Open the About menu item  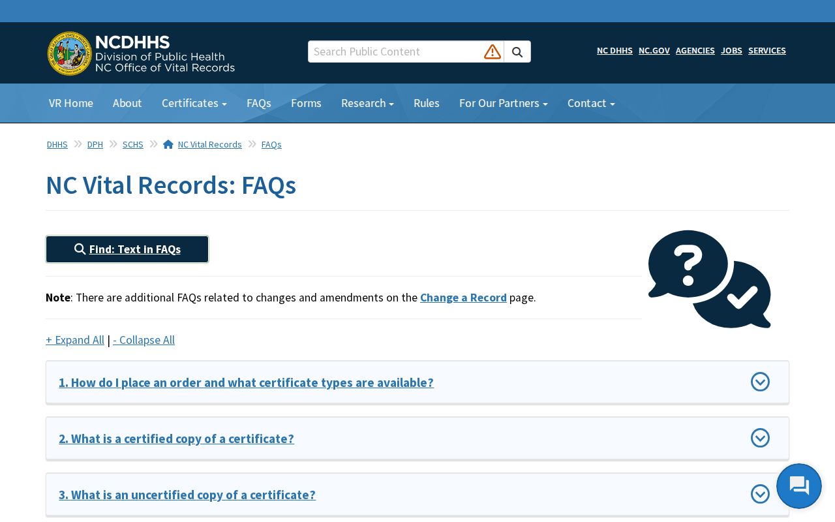[127, 103]
